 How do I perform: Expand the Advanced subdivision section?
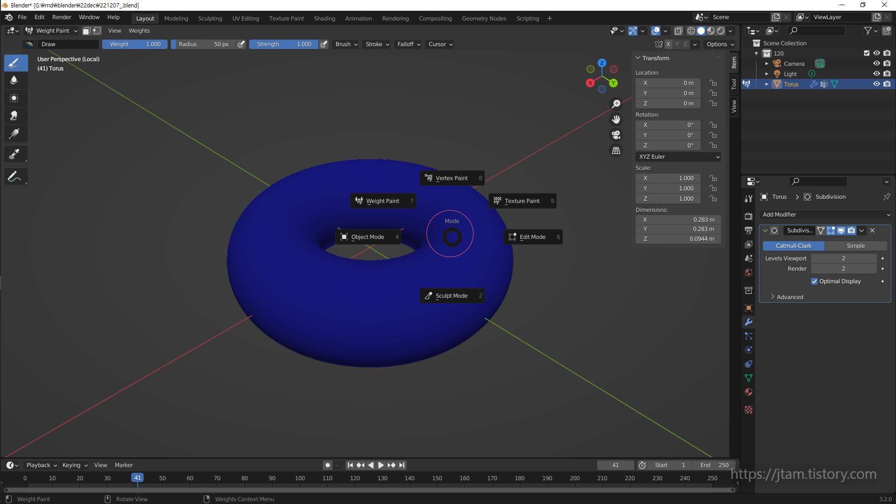[x=790, y=297]
